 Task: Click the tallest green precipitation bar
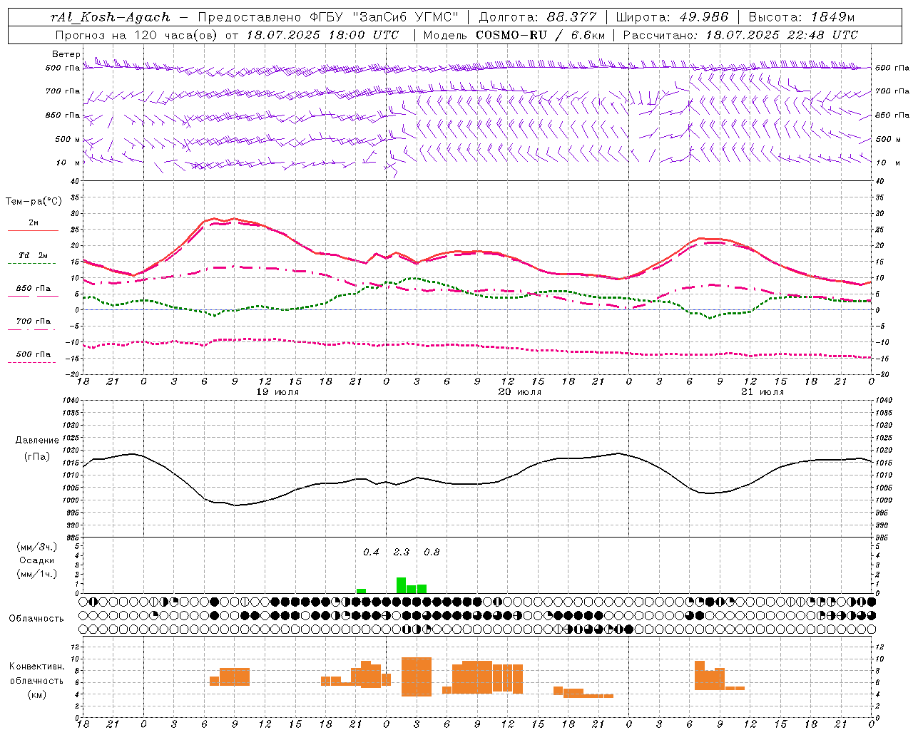[402, 585]
